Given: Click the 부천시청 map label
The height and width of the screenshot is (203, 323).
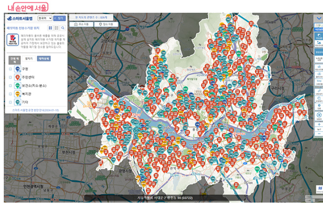Looking at the screenshot, I should (68, 152).
